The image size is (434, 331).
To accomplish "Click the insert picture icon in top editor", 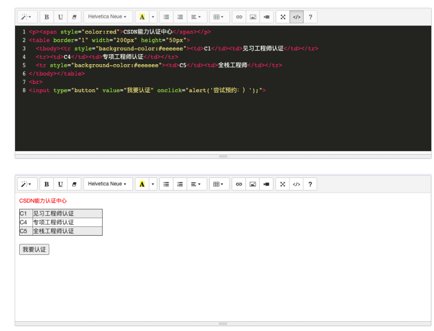I will click(253, 17).
